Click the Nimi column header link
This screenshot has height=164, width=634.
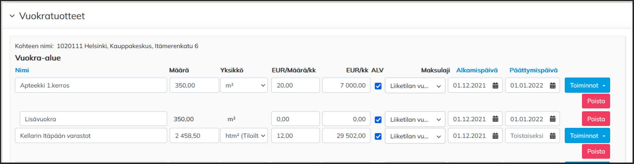[22, 70]
